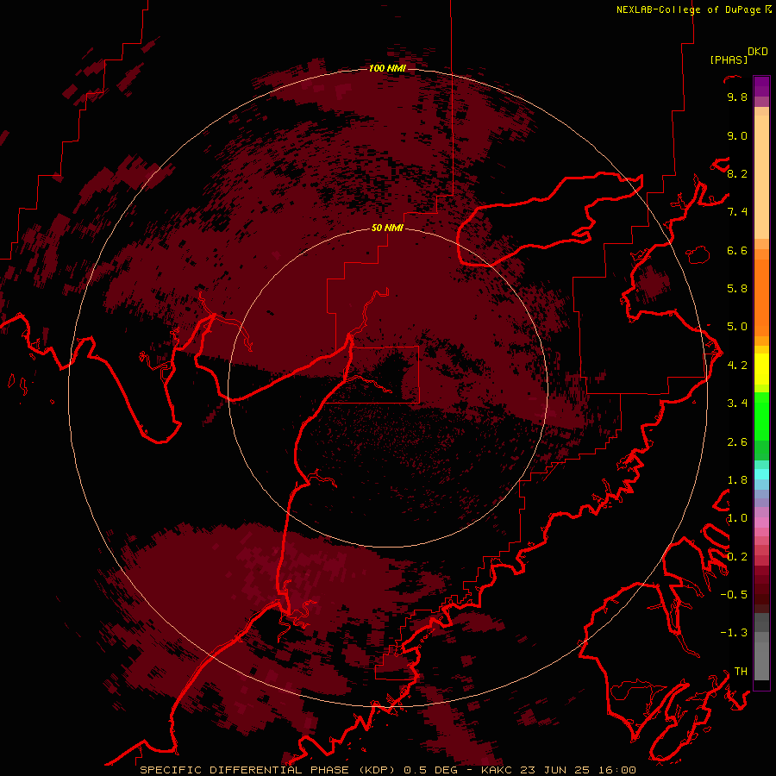The image size is (776, 776).
Task: Click the 5.8 legend value
Action: click(x=737, y=289)
